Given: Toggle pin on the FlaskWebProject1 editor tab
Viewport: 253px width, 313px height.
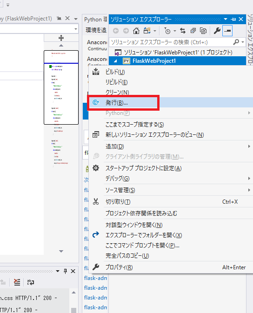Looking at the screenshot, I should (59, 18).
